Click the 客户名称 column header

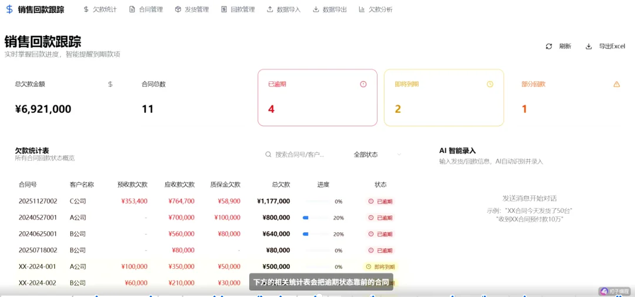point(82,184)
